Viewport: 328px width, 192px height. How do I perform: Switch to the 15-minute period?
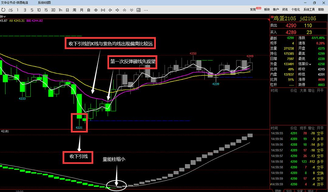(x=46, y=10)
